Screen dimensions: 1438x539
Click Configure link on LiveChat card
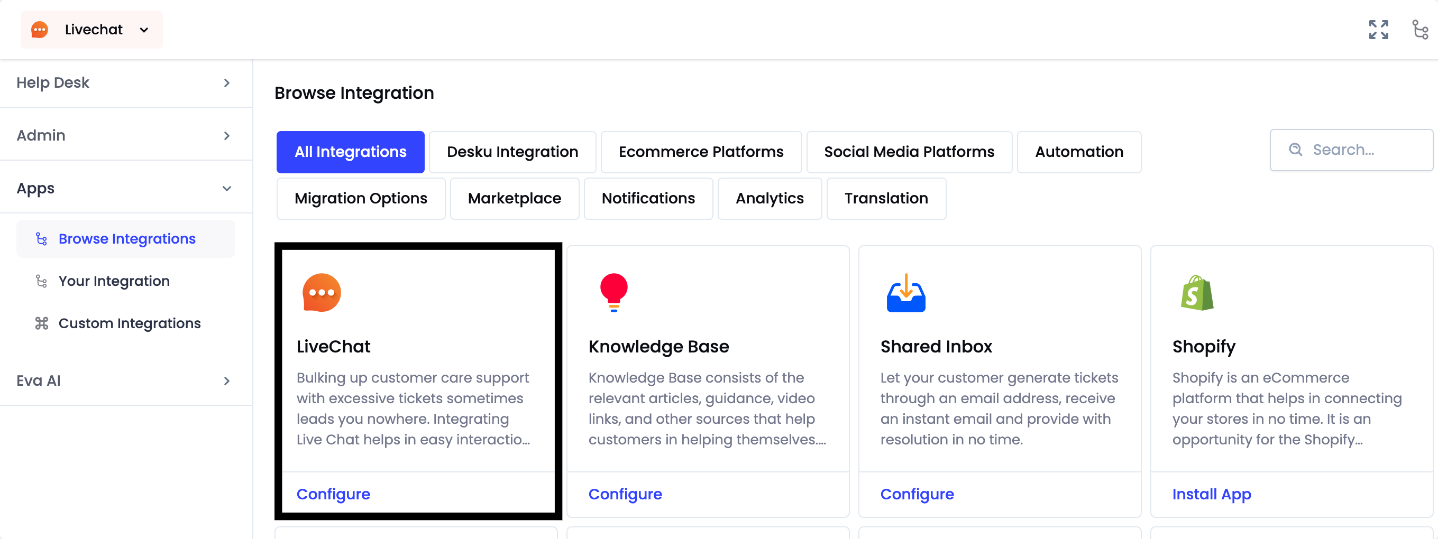pyautogui.click(x=333, y=495)
